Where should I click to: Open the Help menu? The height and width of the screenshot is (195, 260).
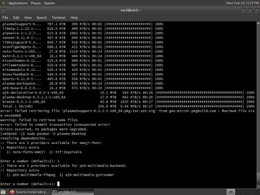coord(74,18)
